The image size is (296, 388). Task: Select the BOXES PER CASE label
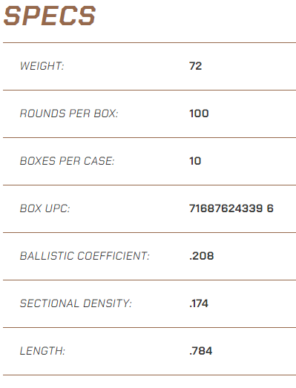pos(67,161)
